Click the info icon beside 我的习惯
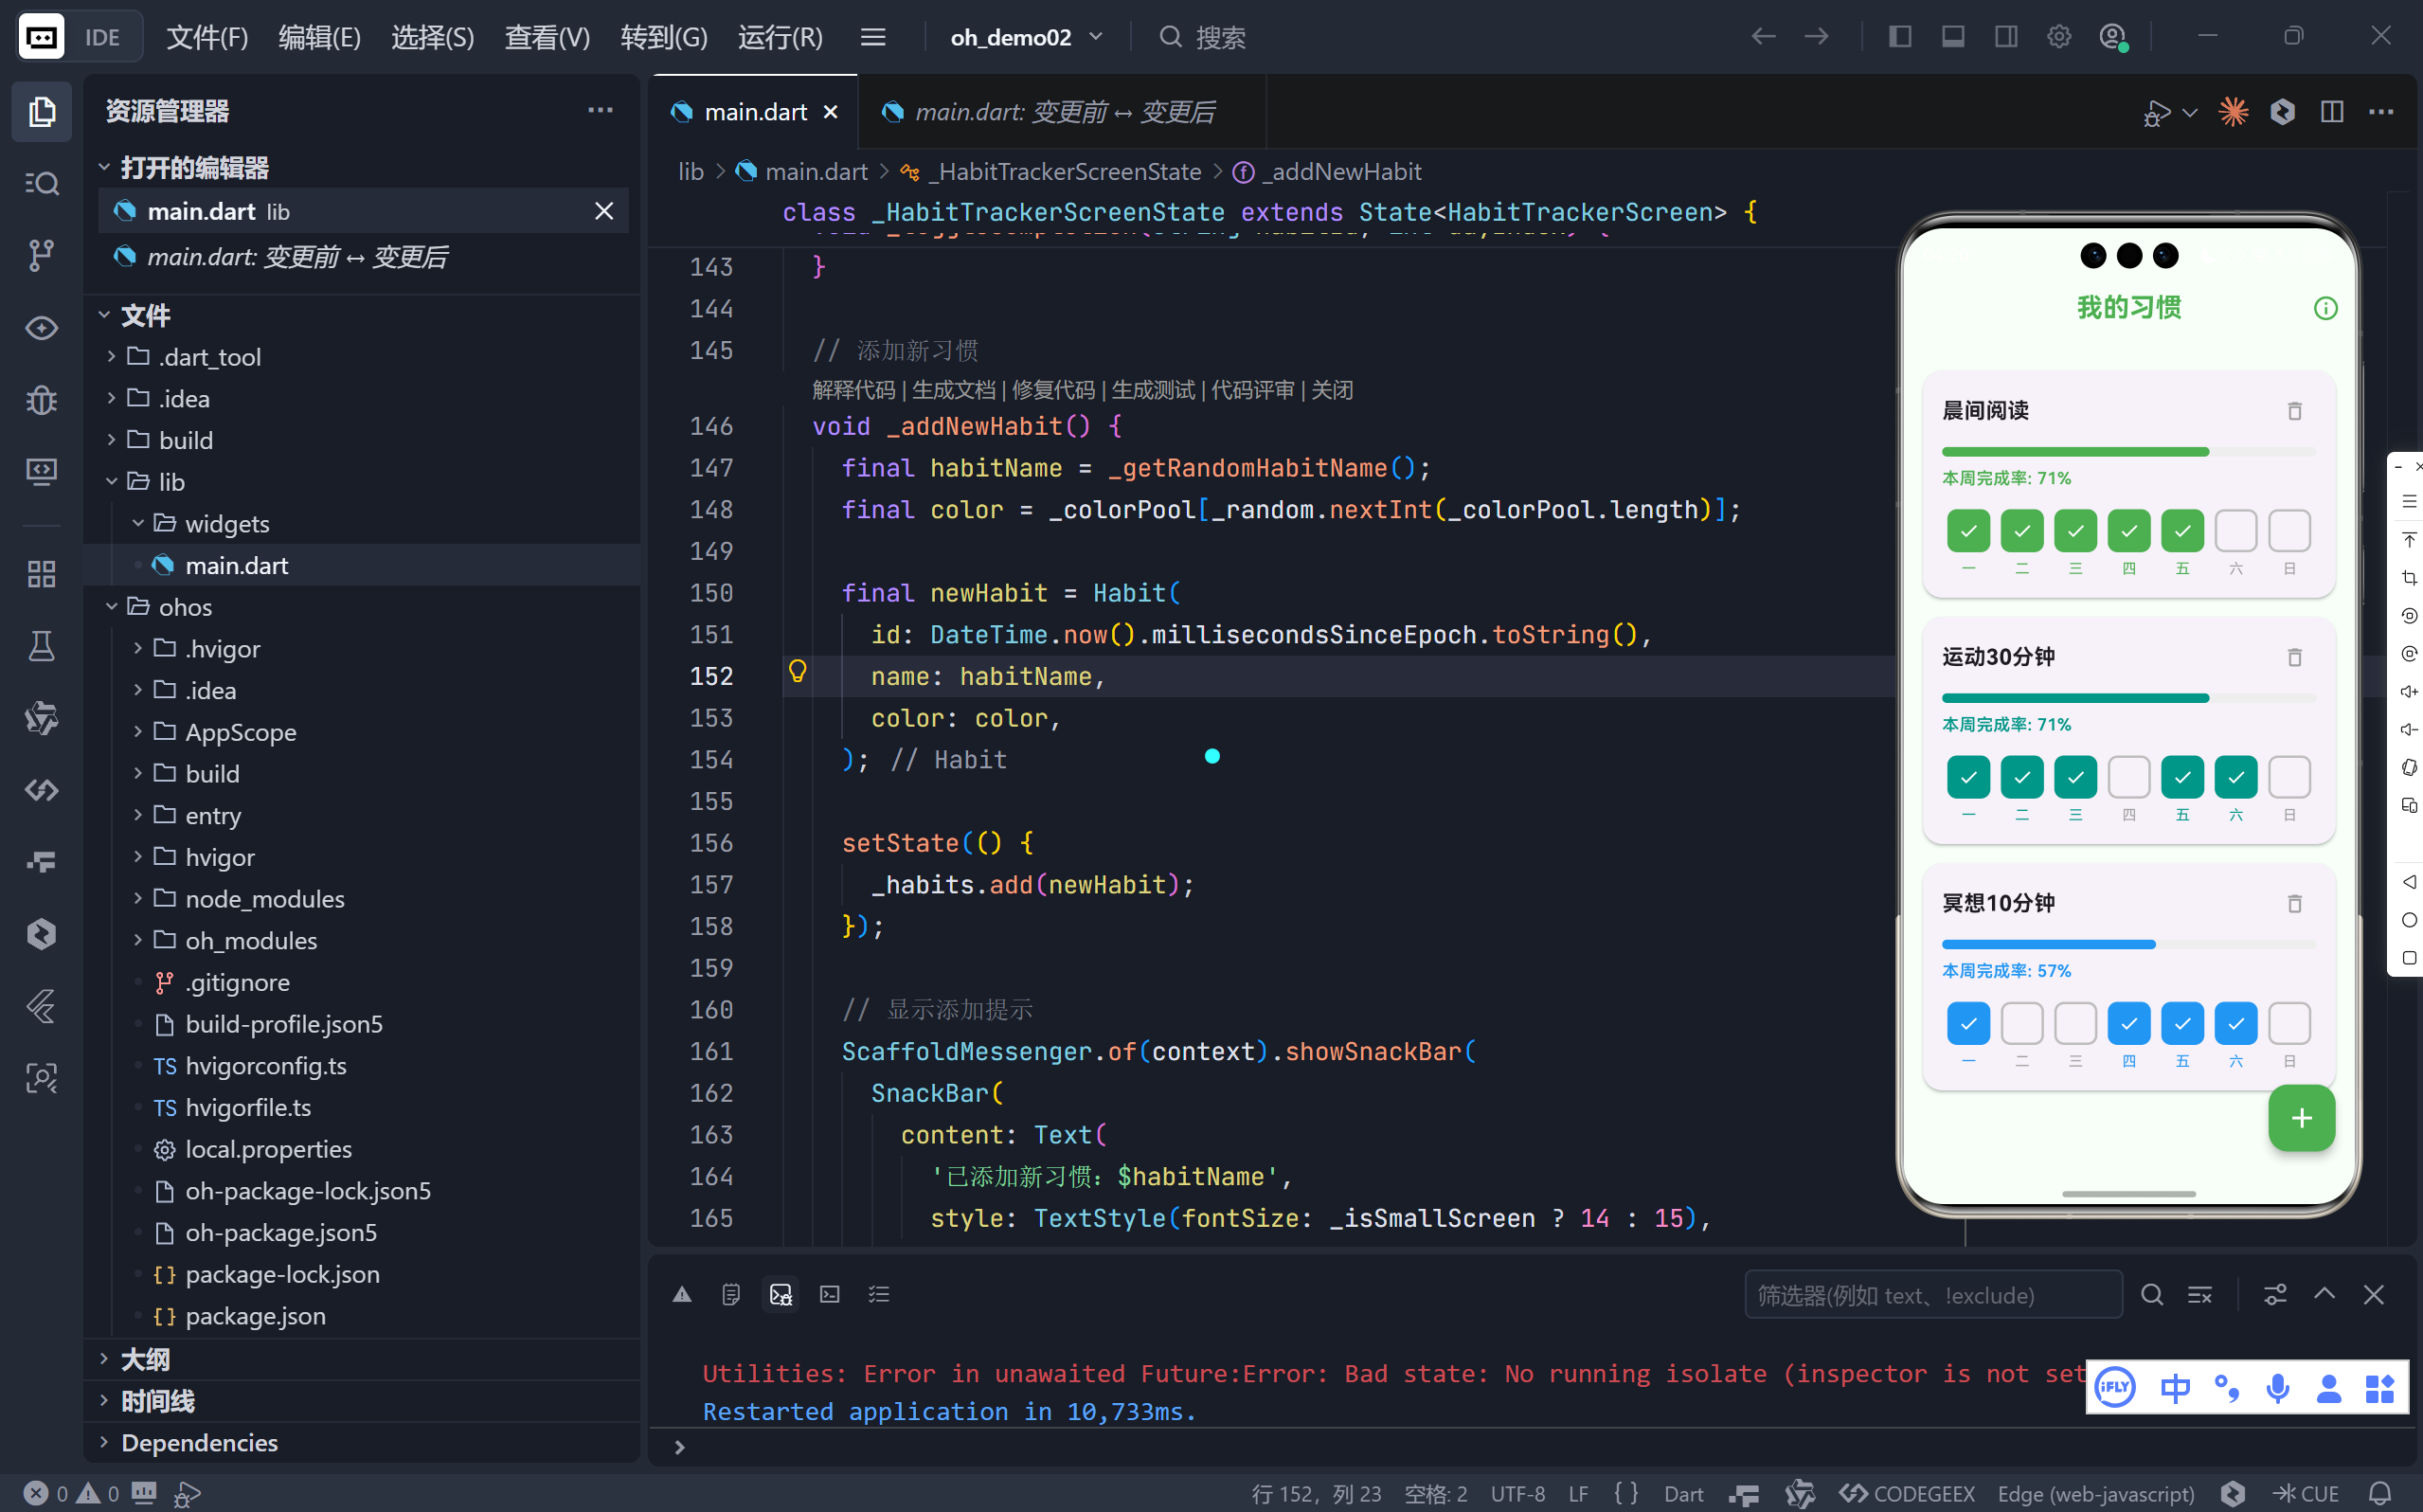Image resolution: width=2423 pixels, height=1512 pixels. (x=2325, y=308)
